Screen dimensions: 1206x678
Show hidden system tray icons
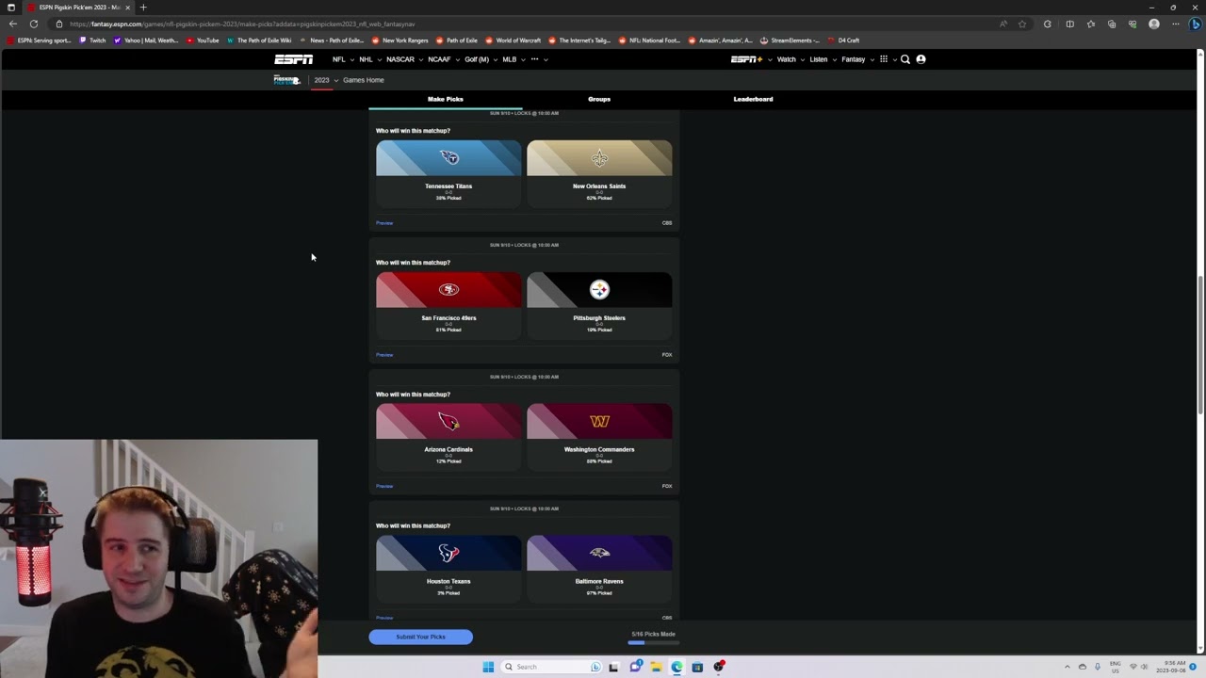[1067, 667]
